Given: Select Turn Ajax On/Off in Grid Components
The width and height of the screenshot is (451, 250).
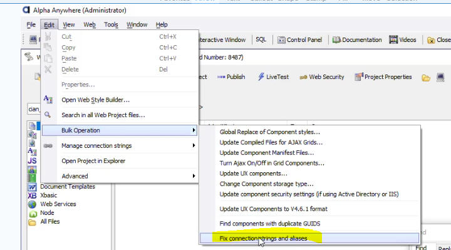Looking at the screenshot, I should coord(272,163).
